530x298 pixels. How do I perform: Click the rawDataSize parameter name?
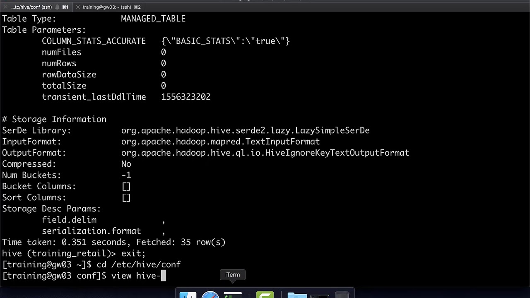pyautogui.click(x=69, y=74)
